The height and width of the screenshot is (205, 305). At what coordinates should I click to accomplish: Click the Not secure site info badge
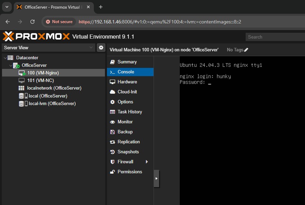59,22
